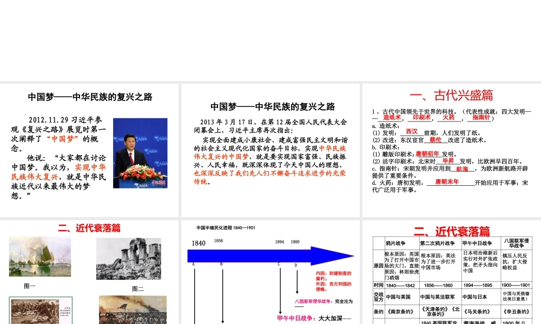
Task: Click the pink label '八国联军侵华战争：' on the timeline slide
Action: tap(314, 301)
